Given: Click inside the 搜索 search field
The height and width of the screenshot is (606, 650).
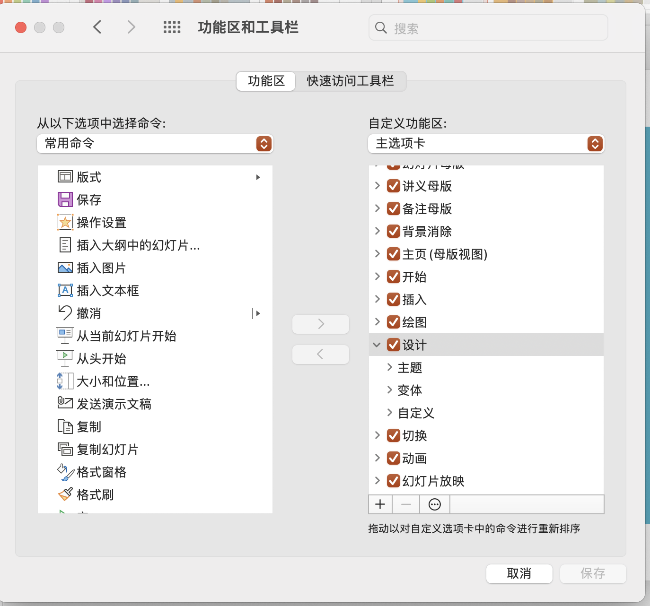Looking at the screenshot, I should [x=487, y=27].
